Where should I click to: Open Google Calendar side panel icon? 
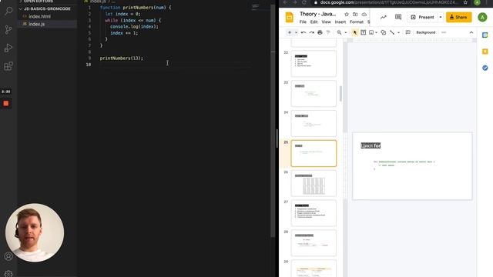(x=485, y=35)
